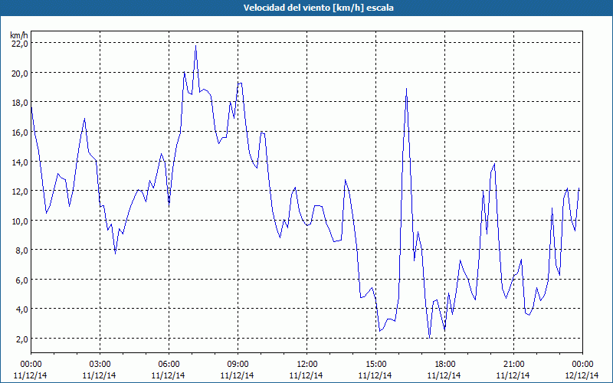
Task: Click the highest wind peak near 22 km/h
Action: [196, 46]
